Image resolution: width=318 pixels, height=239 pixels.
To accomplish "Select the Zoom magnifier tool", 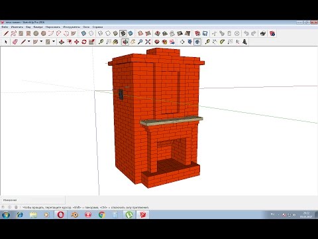I will click(x=140, y=42).
